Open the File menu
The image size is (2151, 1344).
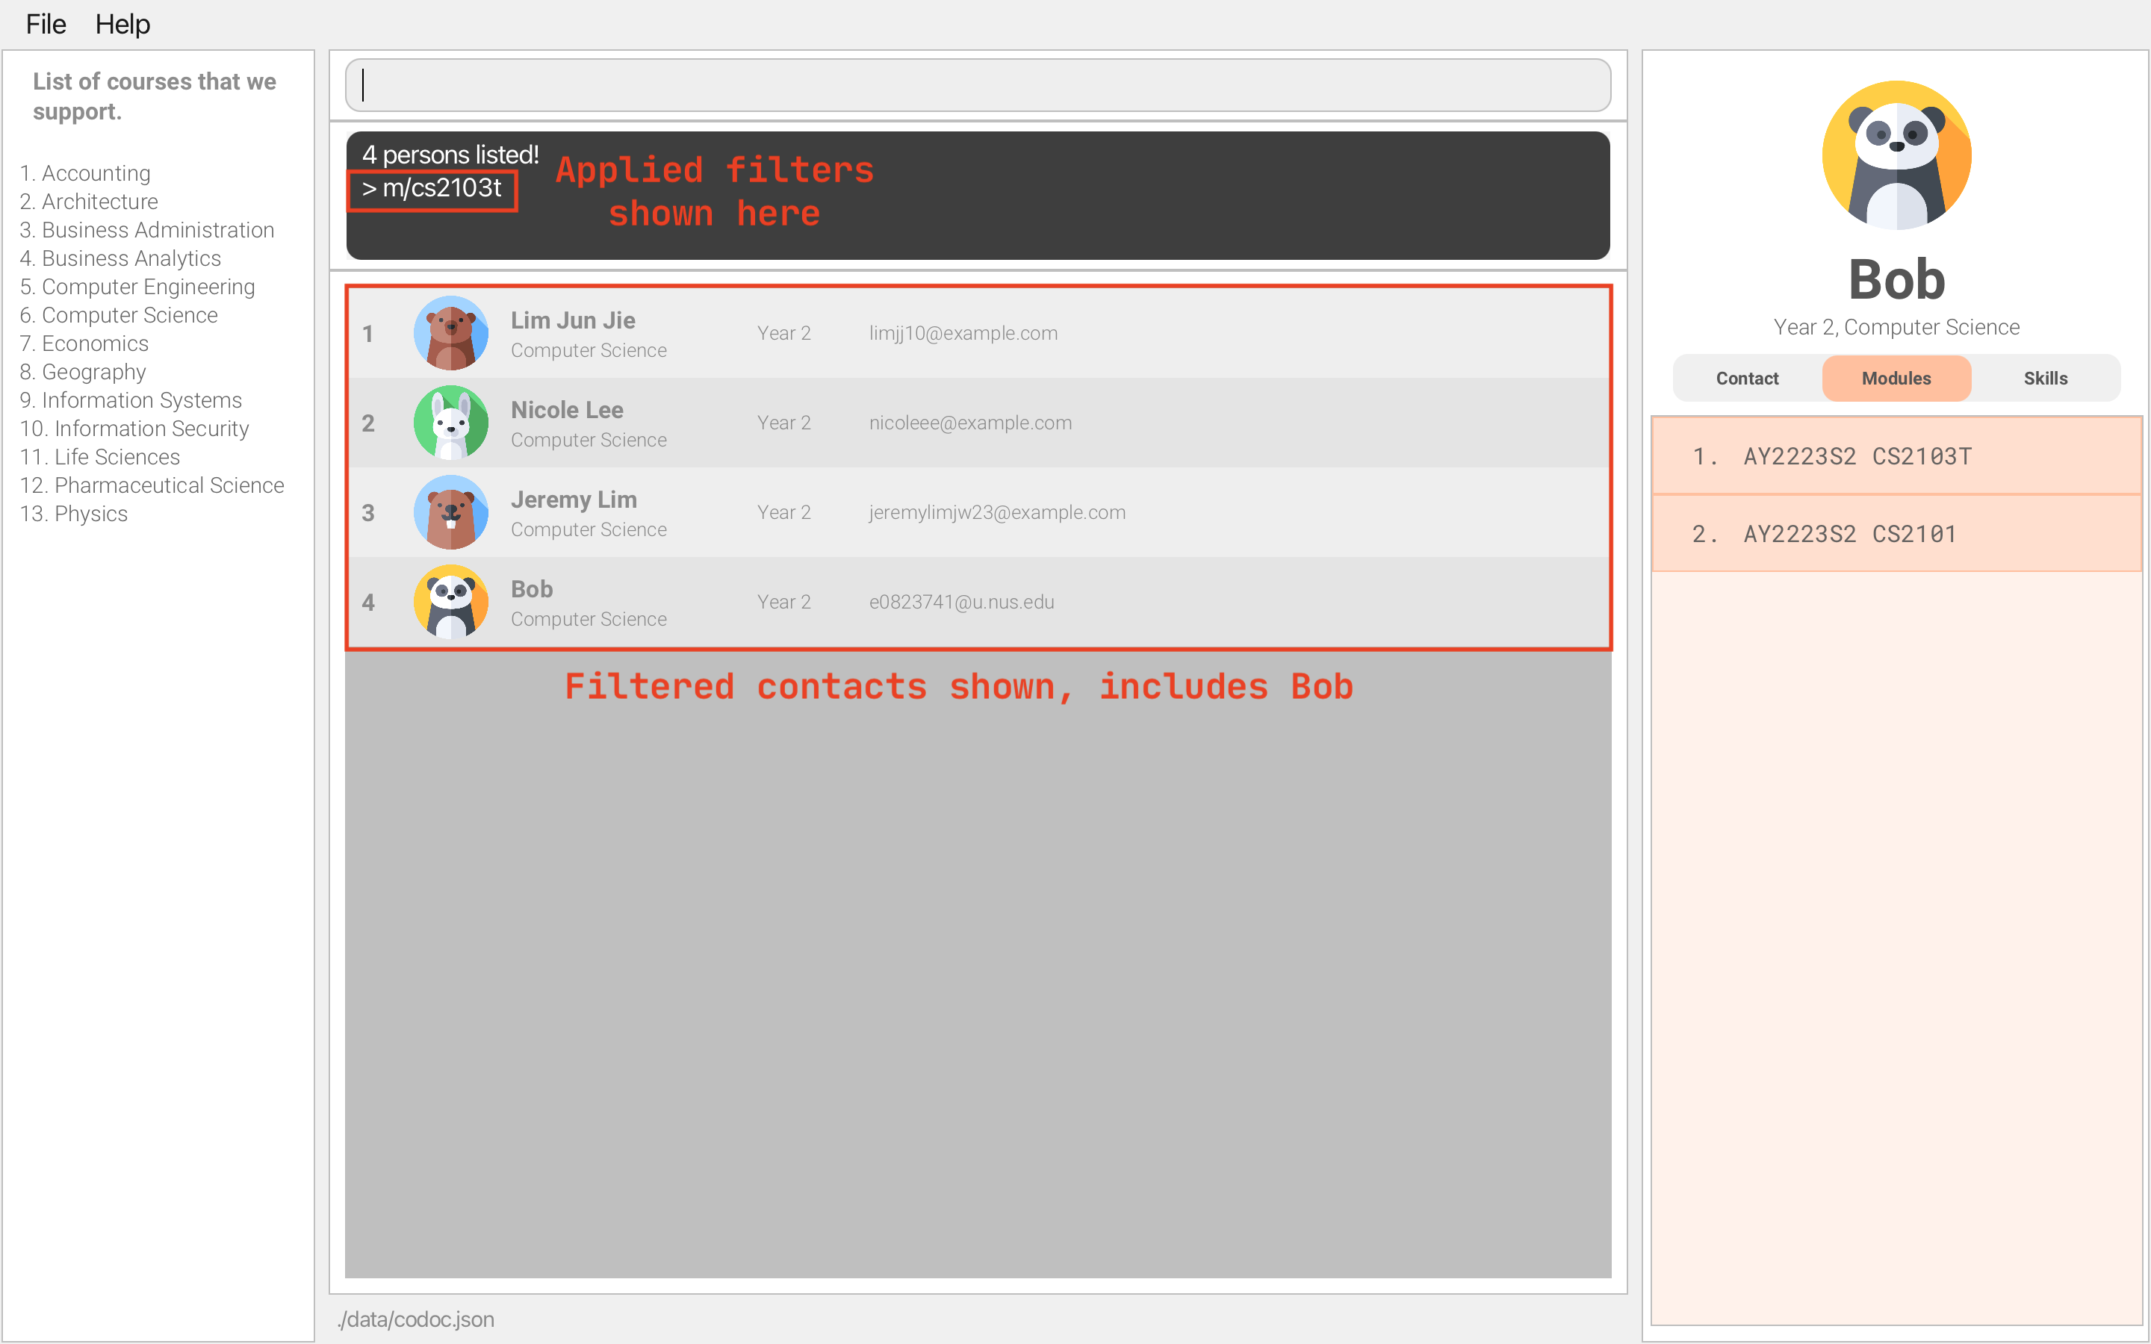click(x=45, y=23)
